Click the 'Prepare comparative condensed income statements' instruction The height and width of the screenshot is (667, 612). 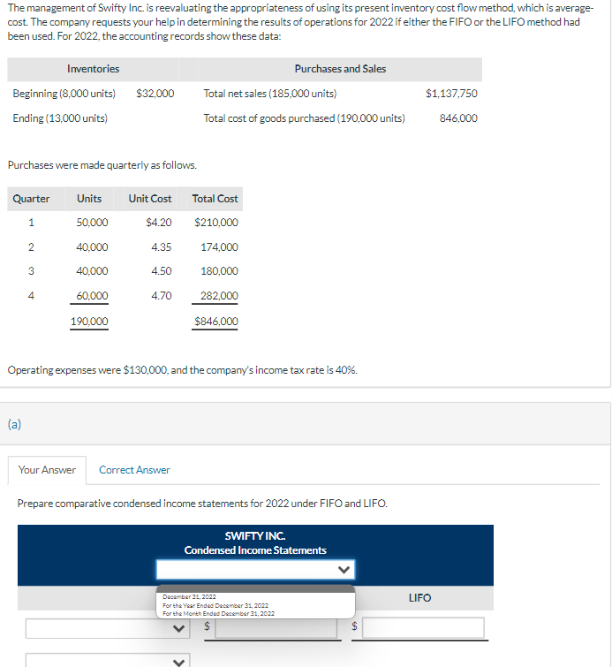pyautogui.click(x=202, y=504)
